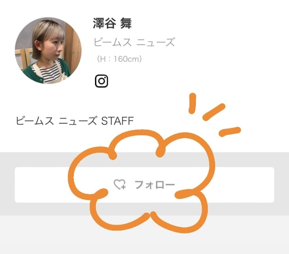Viewport: 289px width, 254px height.
Task: Click the blank left side of follow button
Action: pyautogui.click(x=41, y=185)
